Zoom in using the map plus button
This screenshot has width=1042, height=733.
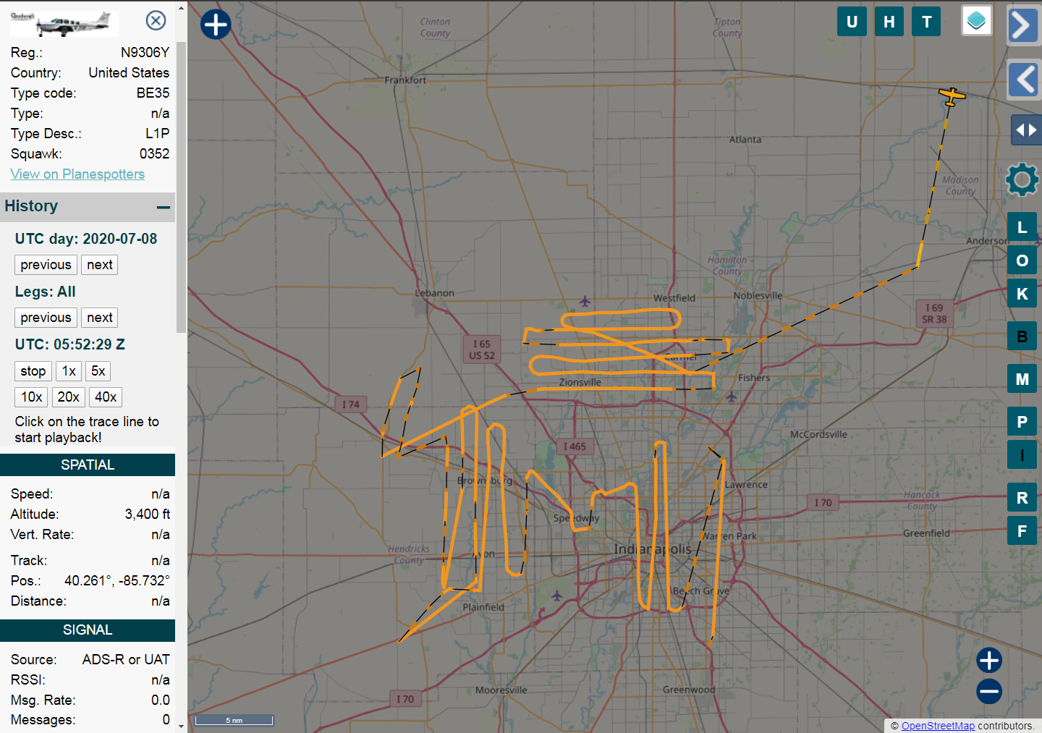988,660
